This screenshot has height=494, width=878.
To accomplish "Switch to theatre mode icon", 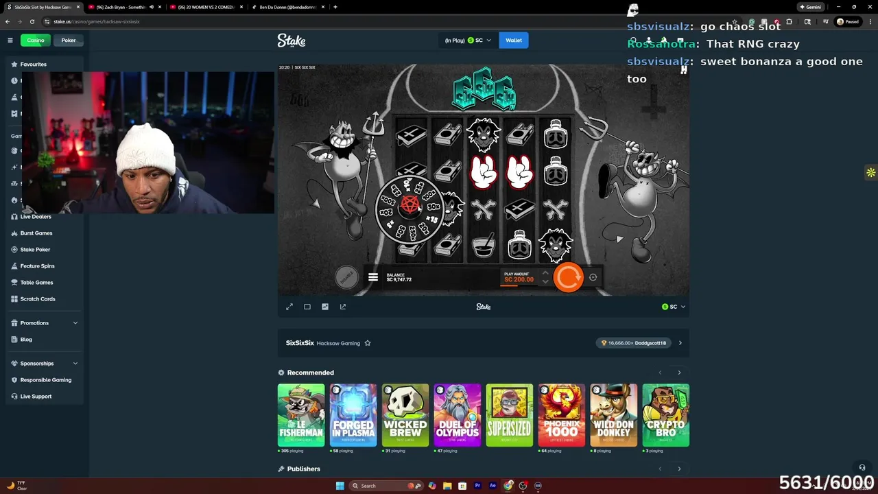I will [307, 307].
